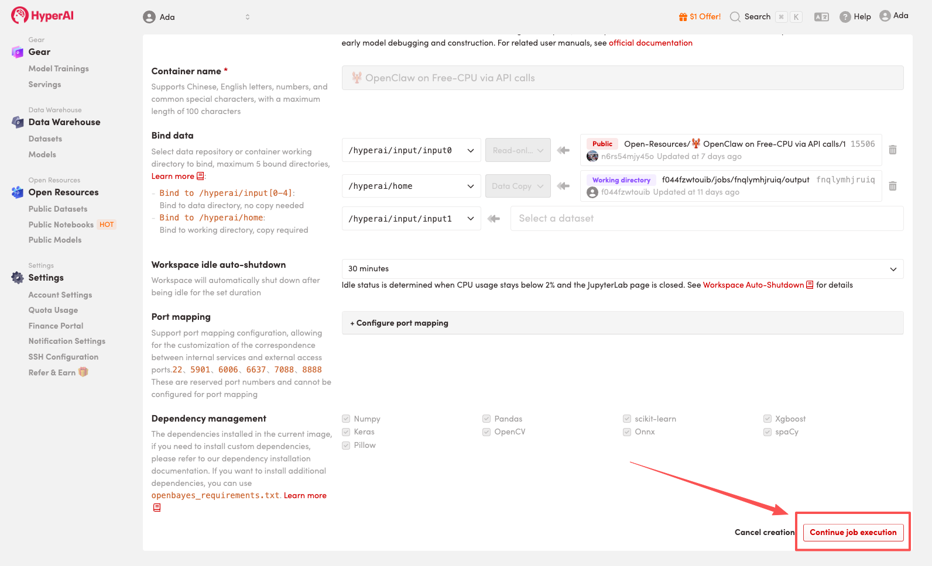Toggle the Pandas dependency checkbox
The height and width of the screenshot is (566, 932).
[x=486, y=419]
